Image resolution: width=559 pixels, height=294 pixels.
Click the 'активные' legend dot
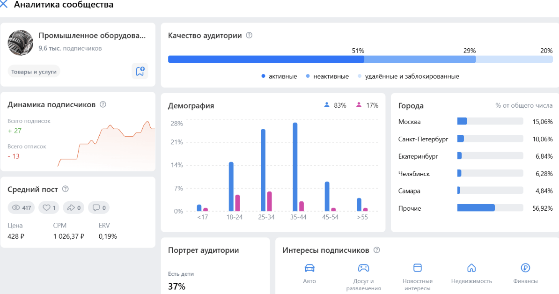click(x=263, y=76)
